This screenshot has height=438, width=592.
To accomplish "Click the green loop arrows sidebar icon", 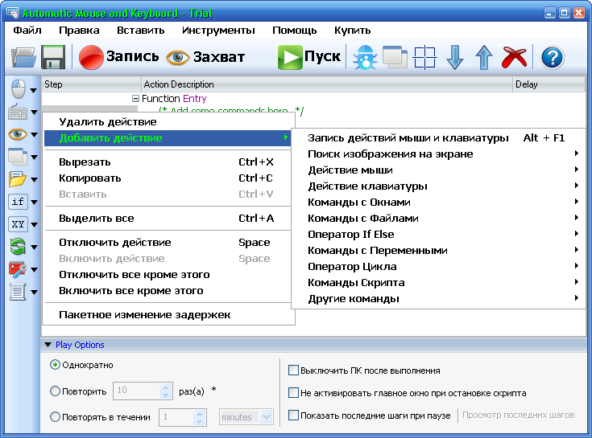I will point(18,247).
